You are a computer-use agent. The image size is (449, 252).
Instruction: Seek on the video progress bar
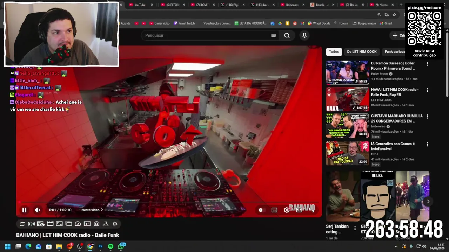[169, 202]
